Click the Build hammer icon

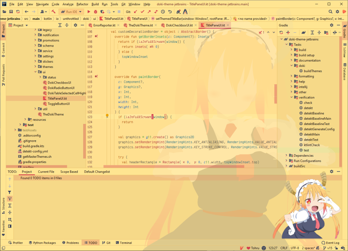pos(54,12)
